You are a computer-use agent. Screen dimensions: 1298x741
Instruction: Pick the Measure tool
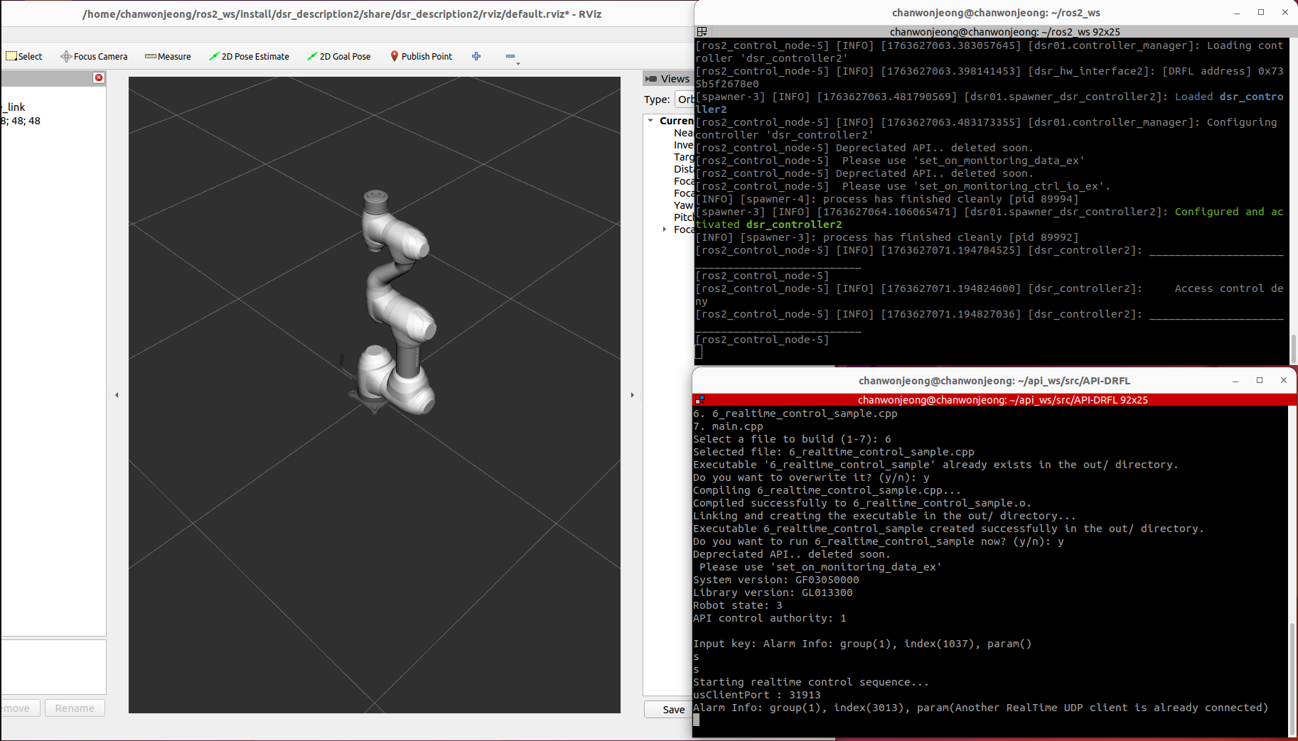(168, 56)
